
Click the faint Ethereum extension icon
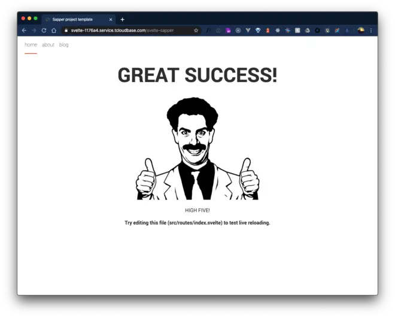click(x=347, y=31)
